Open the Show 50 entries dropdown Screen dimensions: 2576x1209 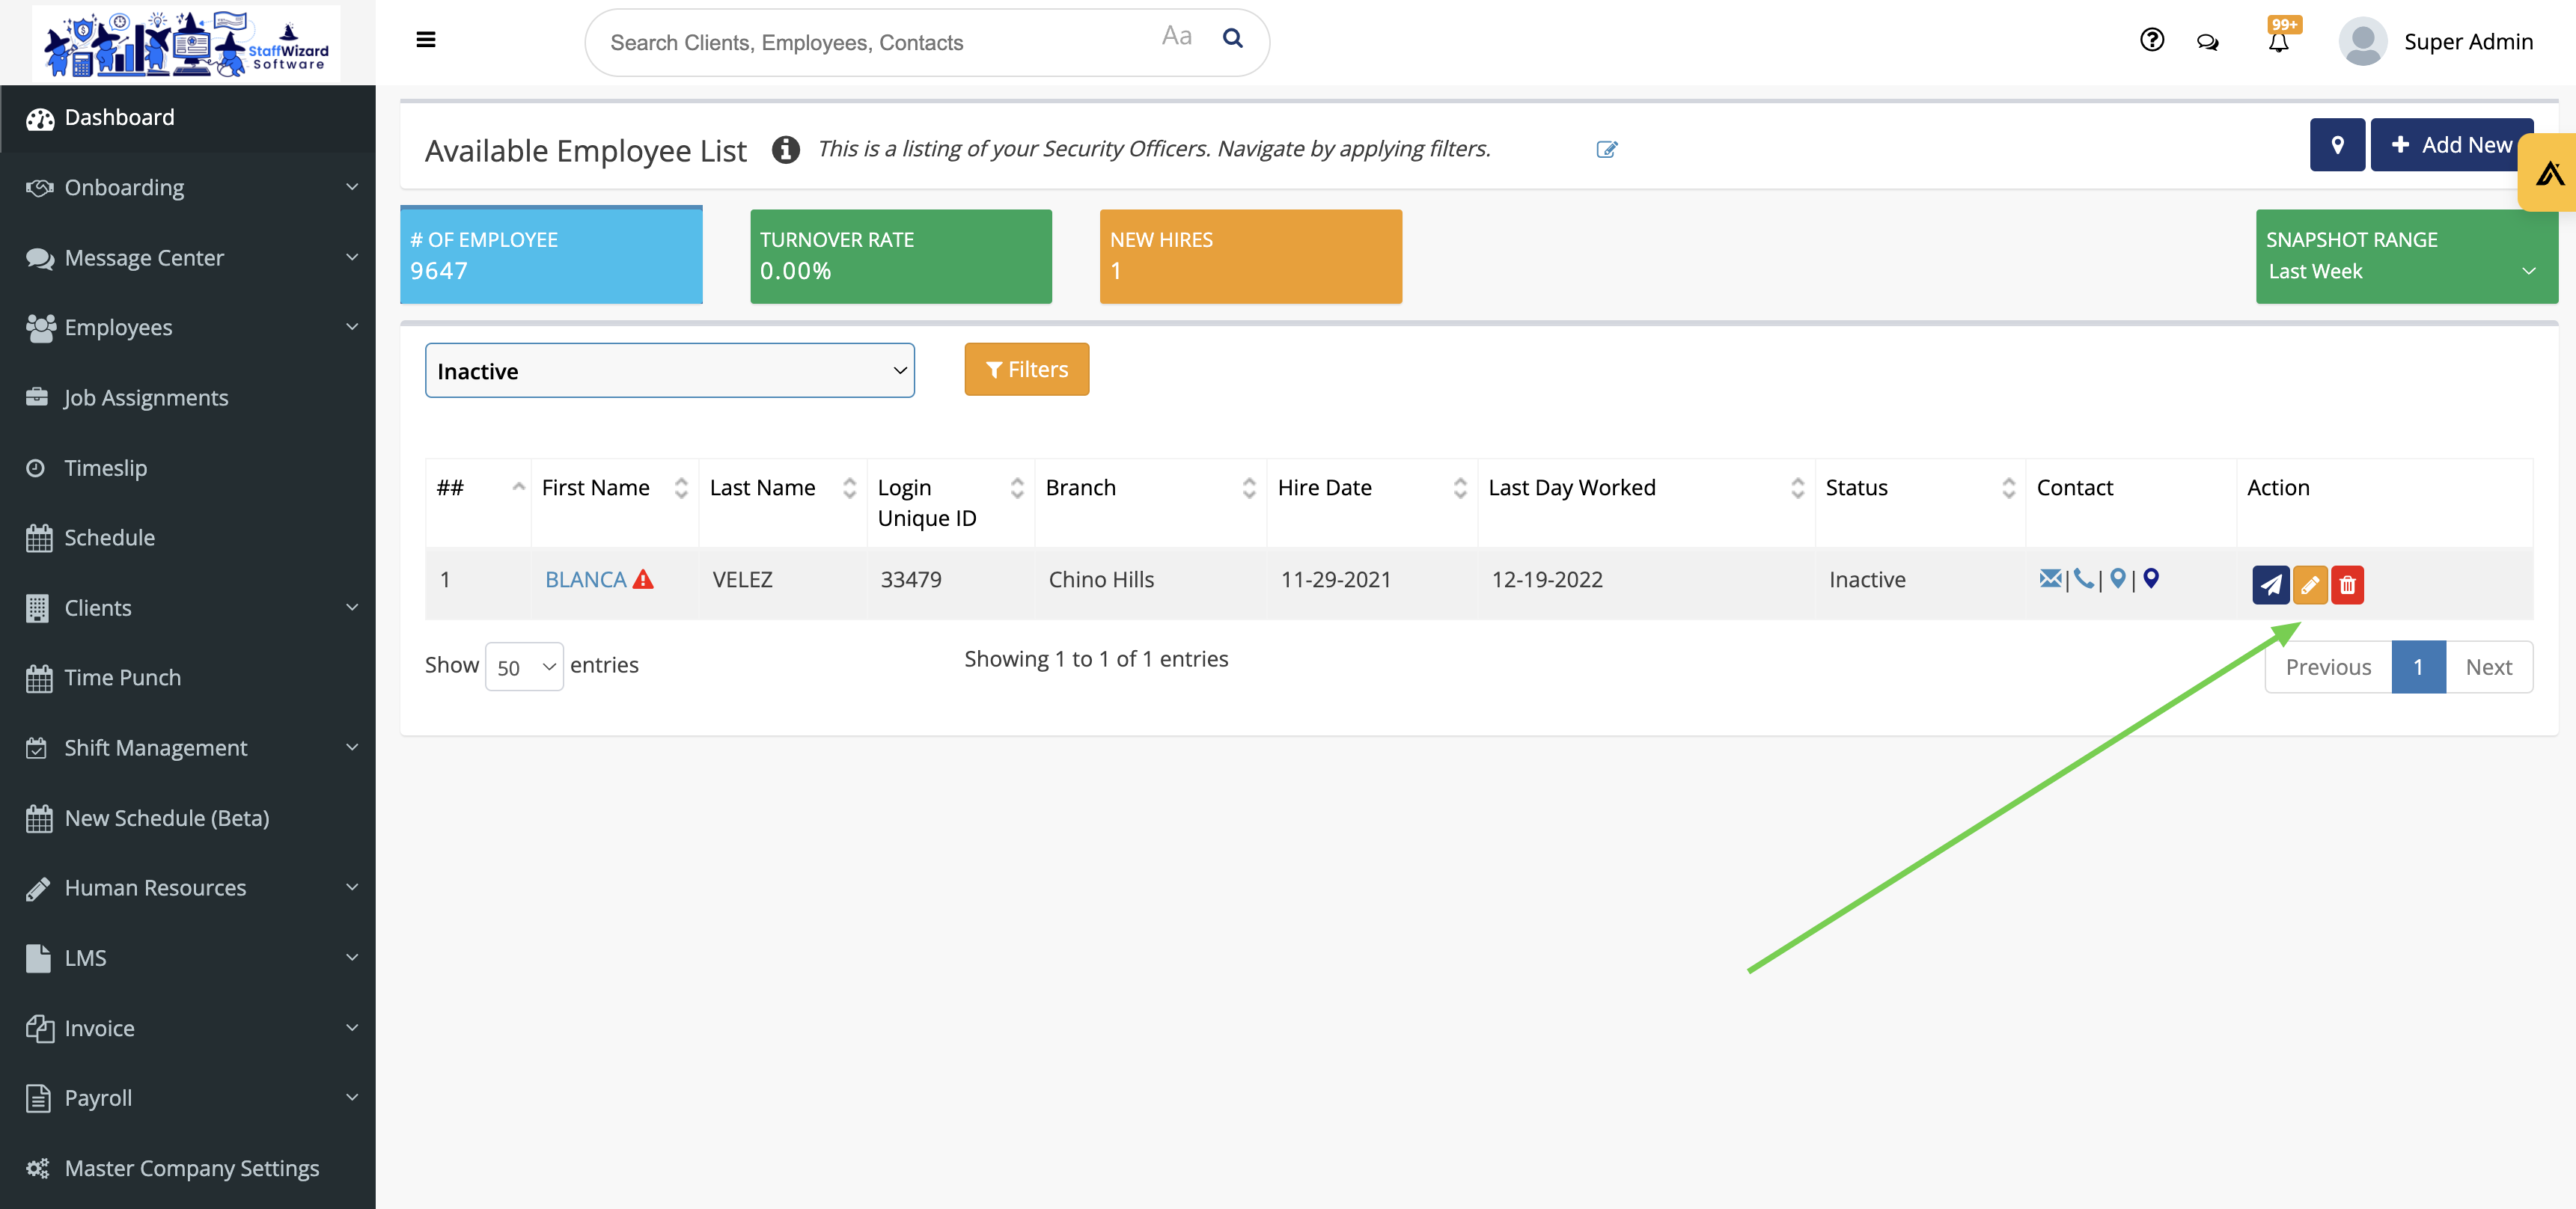(x=524, y=667)
